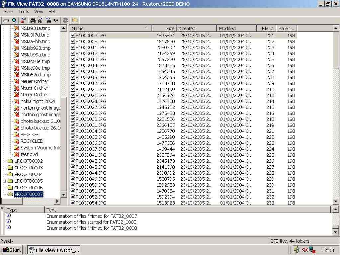Click the Text header in the log panel
The height and width of the screenshot is (255, 340).
click(188, 210)
